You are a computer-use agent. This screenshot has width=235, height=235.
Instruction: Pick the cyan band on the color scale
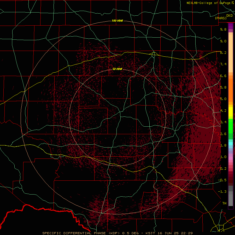coord(231,144)
